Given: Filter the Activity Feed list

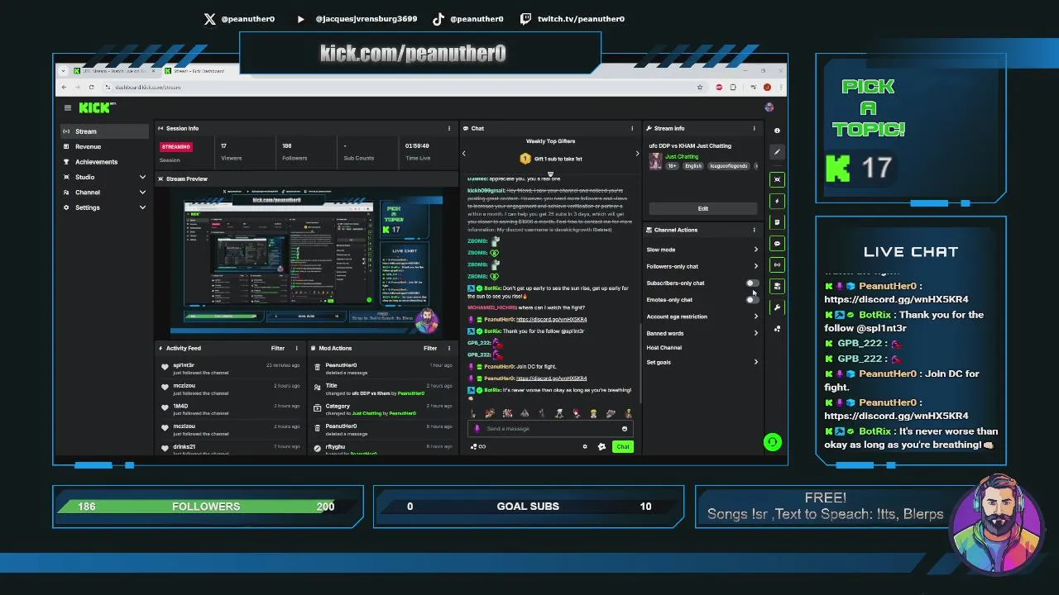Looking at the screenshot, I should 278,348.
